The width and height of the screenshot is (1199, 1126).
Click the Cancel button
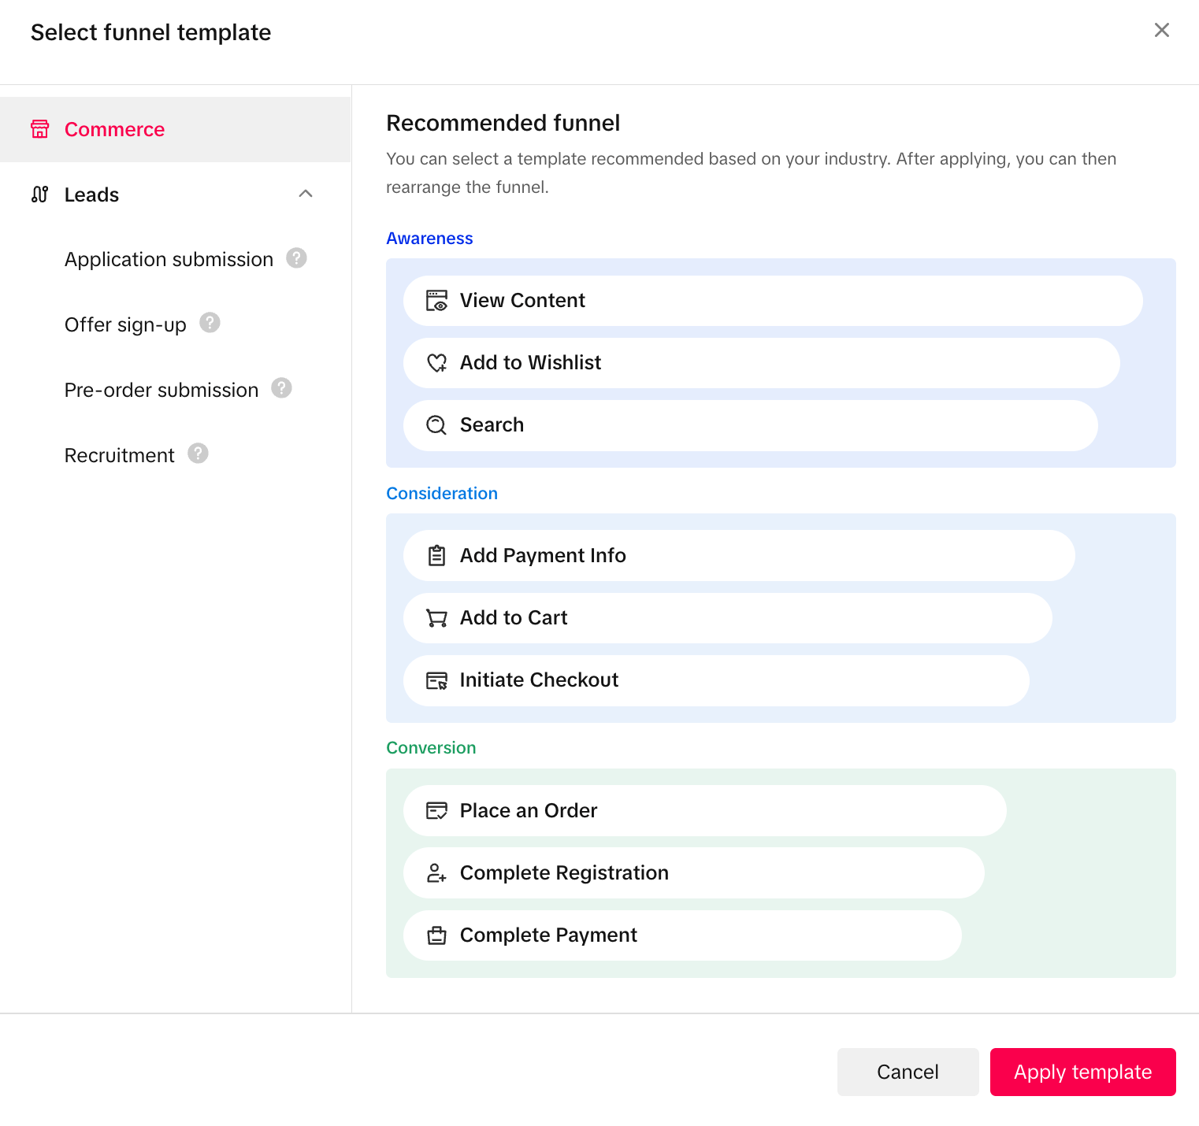click(908, 1072)
